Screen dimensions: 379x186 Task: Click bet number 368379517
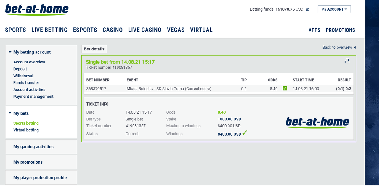(x=96, y=89)
